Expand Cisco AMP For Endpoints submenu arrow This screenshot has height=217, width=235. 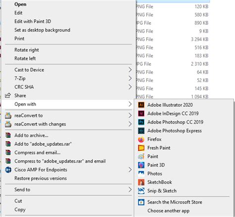tap(130, 170)
